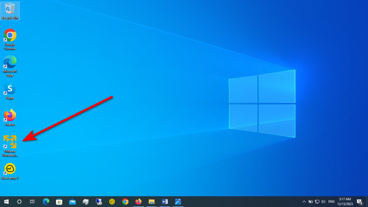Select the Google Chrome desktop shortcut

click(x=10, y=40)
